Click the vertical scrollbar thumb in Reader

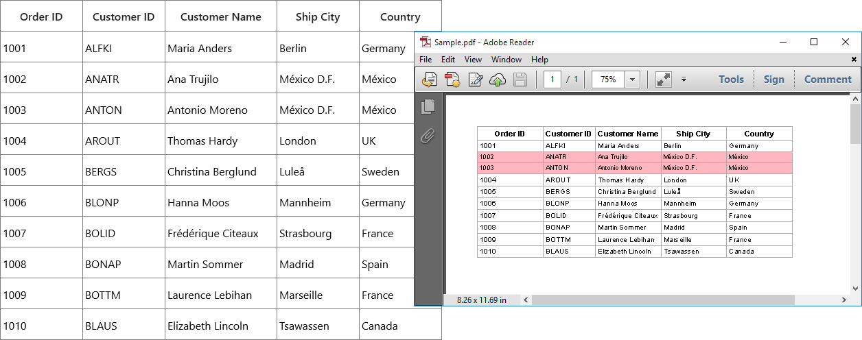[855, 124]
